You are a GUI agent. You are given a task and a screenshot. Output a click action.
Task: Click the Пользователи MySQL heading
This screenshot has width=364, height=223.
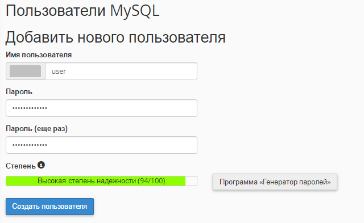point(82,11)
